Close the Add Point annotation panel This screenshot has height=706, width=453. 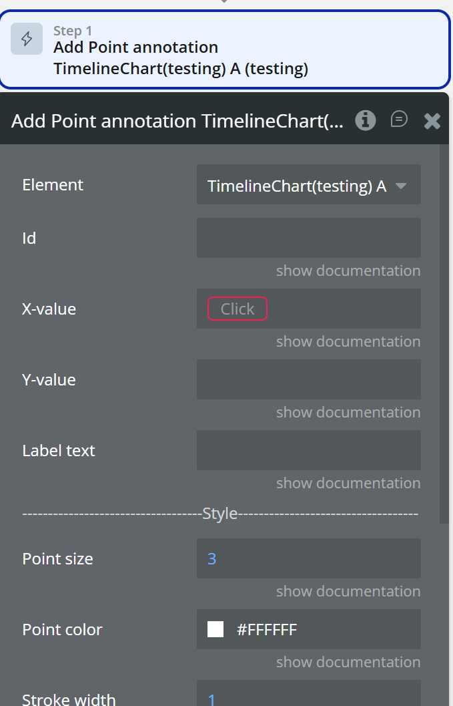tap(432, 121)
